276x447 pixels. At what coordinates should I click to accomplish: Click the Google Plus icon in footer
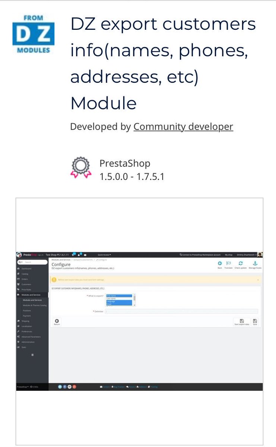click(x=74, y=387)
